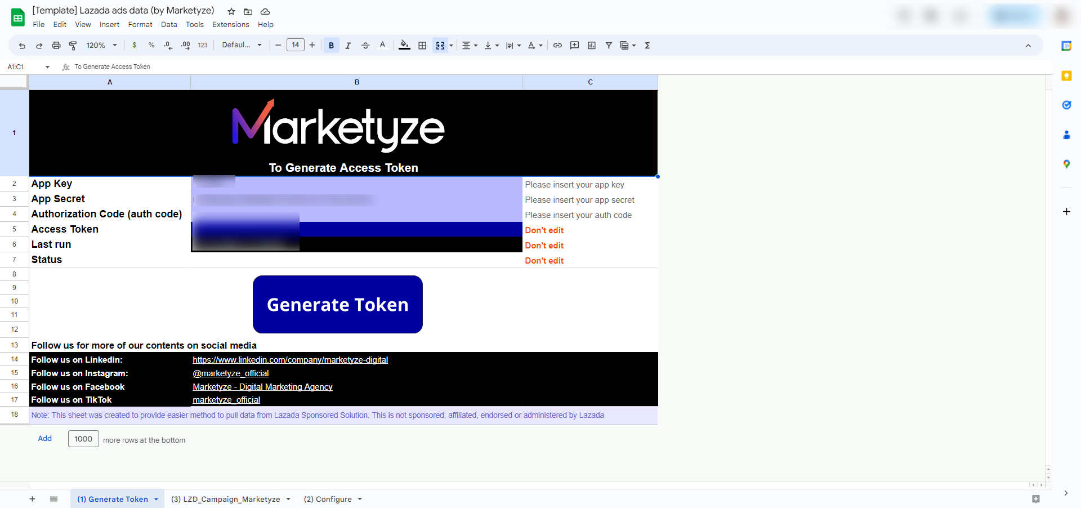
Task: Open the borders tool
Action: (422, 46)
